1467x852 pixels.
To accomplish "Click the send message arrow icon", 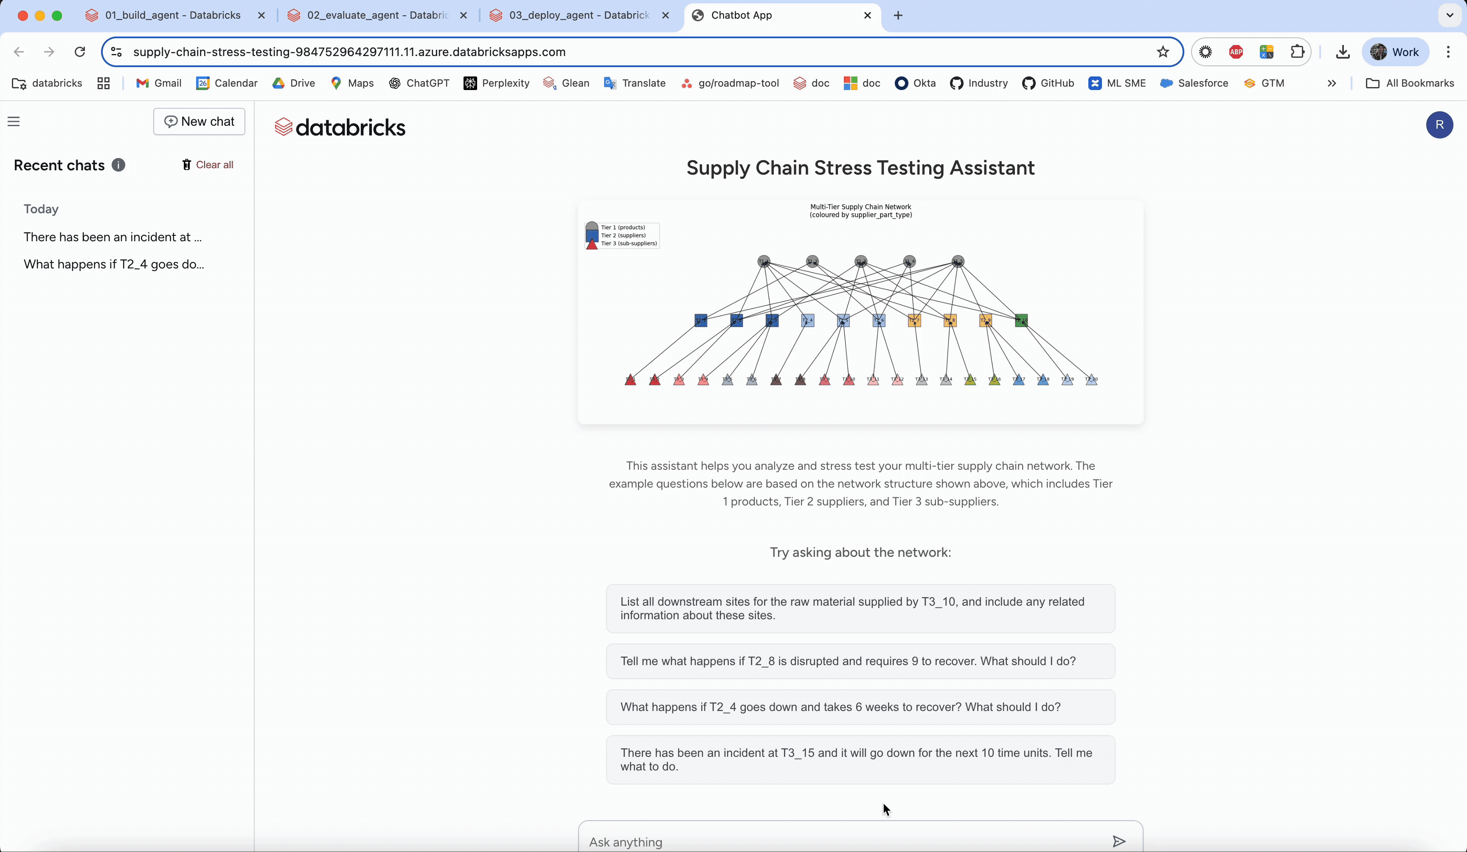I will [1119, 841].
